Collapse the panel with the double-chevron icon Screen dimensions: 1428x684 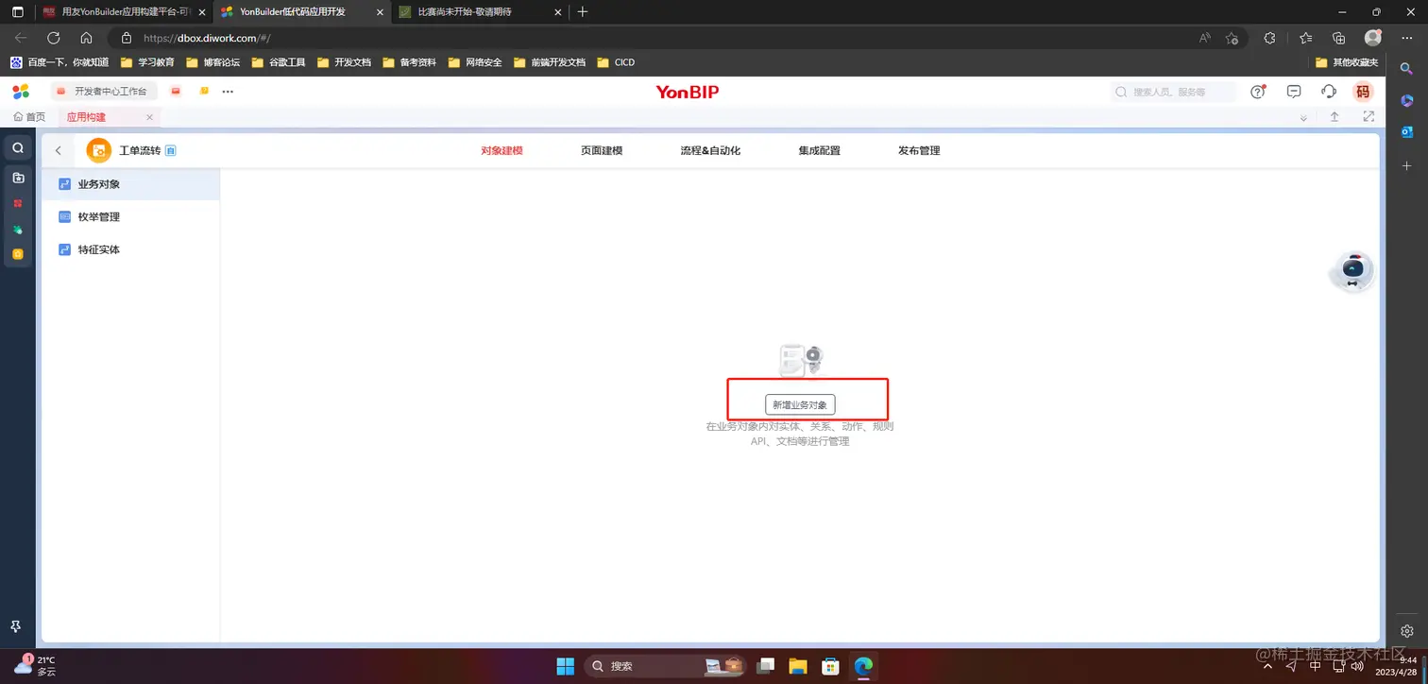[x=1304, y=116]
